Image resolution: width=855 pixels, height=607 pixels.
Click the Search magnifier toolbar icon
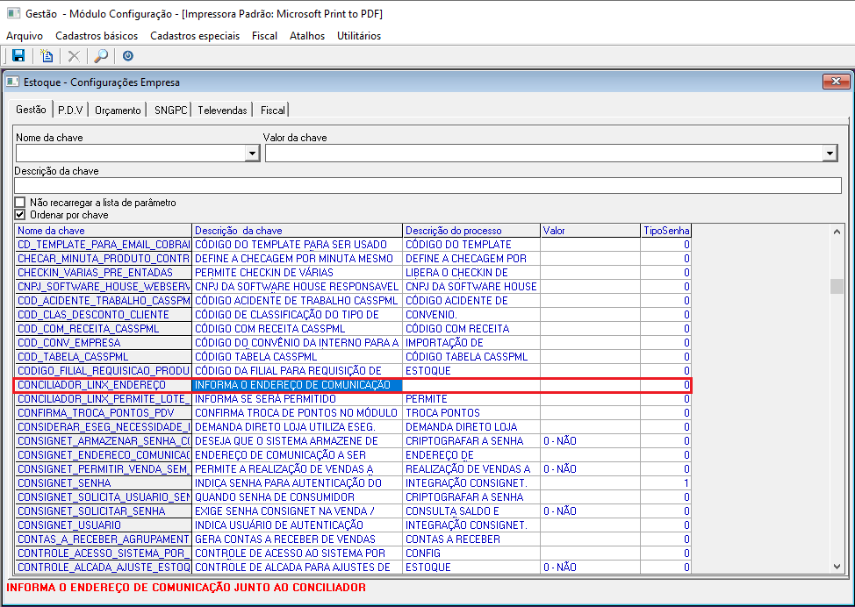click(x=101, y=56)
